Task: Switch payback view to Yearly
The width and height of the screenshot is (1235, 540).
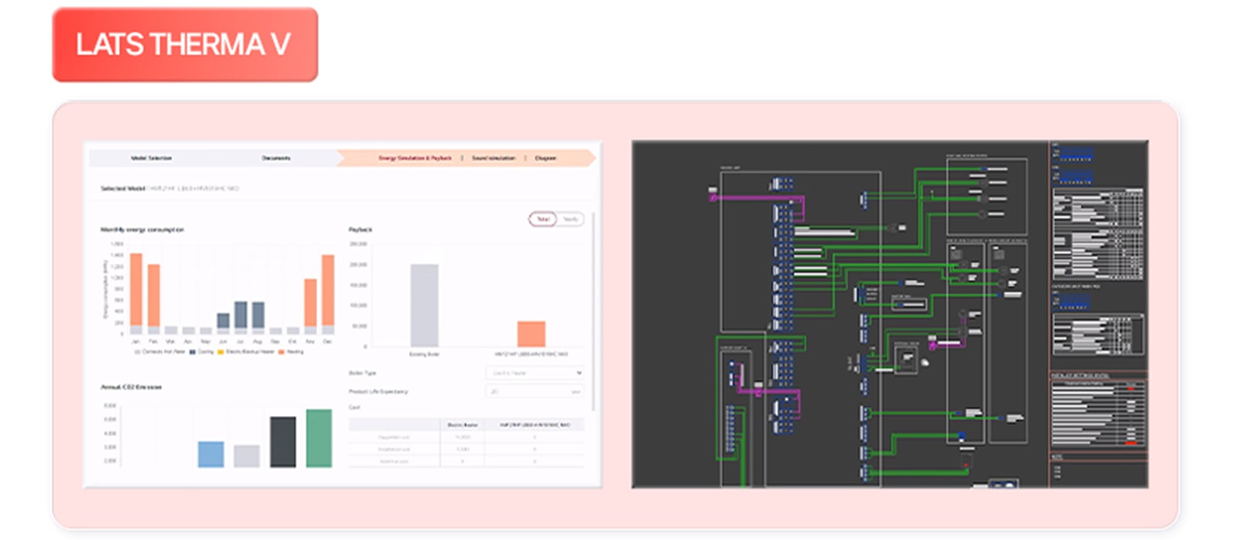Action: pyautogui.click(x=570, y=219)
